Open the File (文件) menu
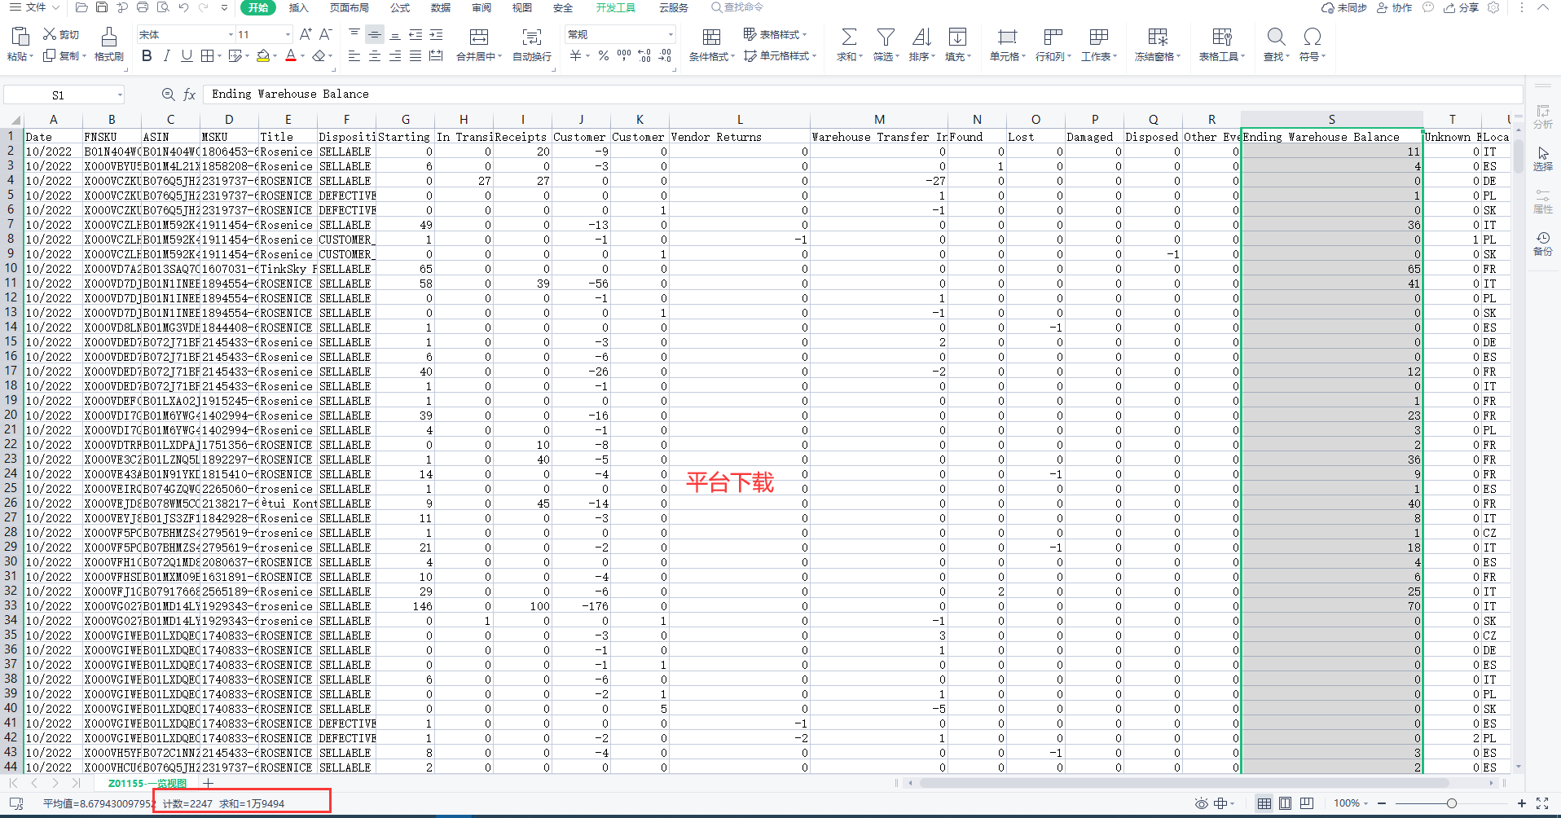The height and width of the screenshot is (818, 1561). click(x=35, y=7)
